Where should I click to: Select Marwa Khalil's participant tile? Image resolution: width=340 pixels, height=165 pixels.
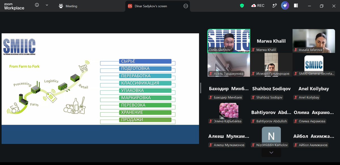[x=271, y=41]
